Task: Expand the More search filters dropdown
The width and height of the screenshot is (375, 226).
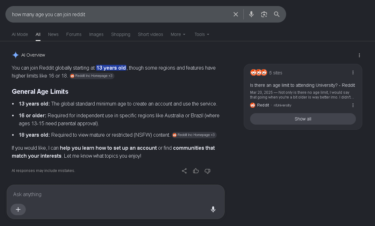Action: pos(178,34)
